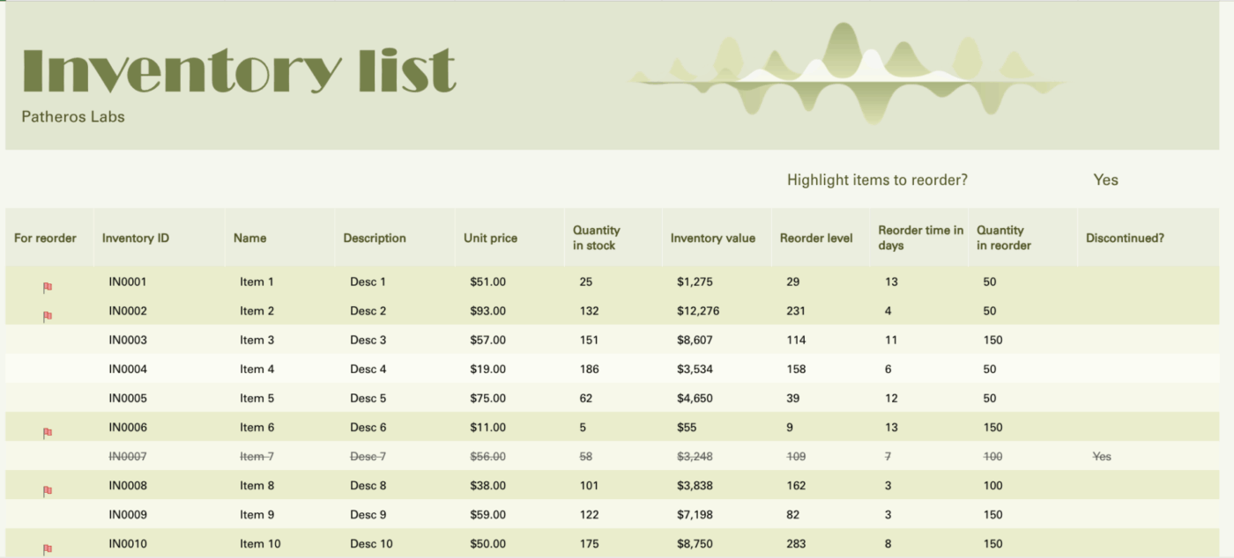Select the decorative wave graphic in the header
Image resolution: width=1234 pixels, height=558 pixels.
point(846,75)
